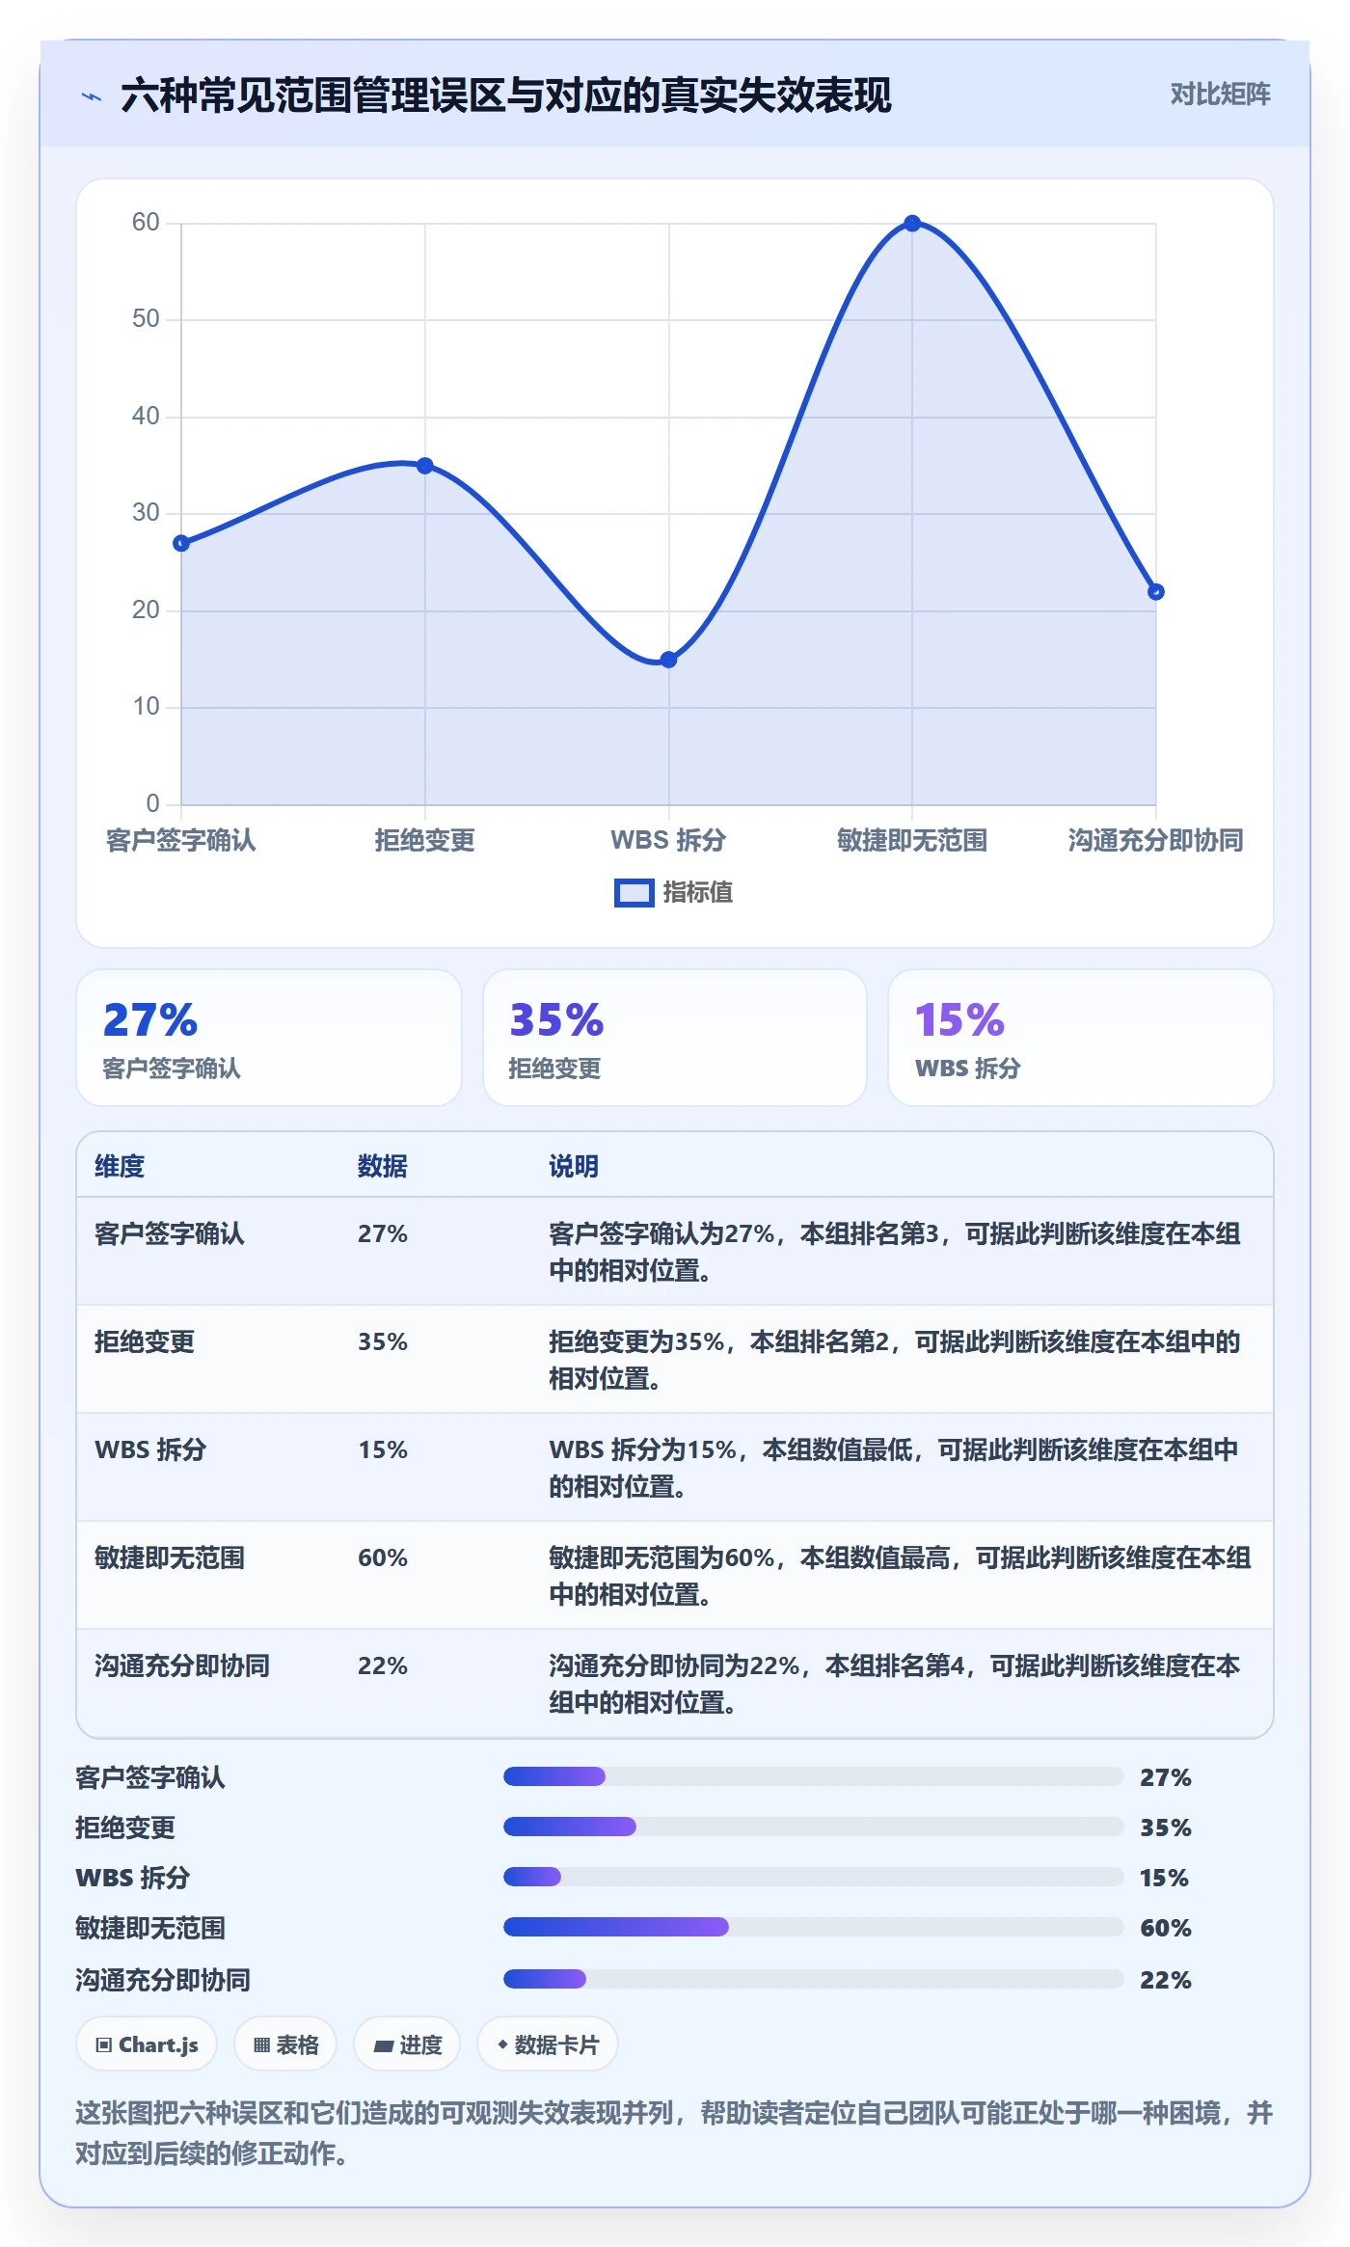Select the 敏捷即无范围 table row name

[x=170, y=1557]
